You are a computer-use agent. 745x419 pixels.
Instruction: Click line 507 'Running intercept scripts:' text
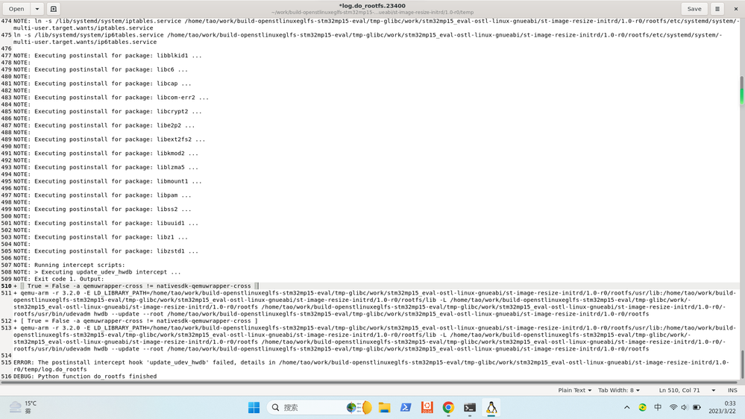point(69,265)
